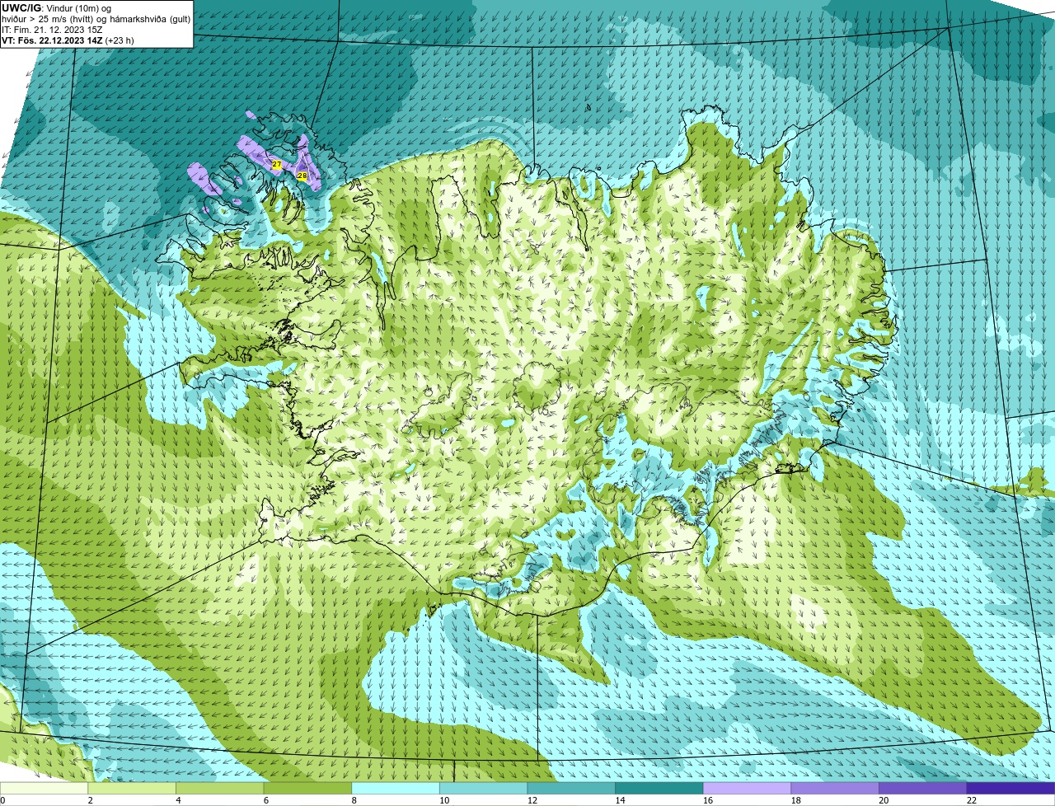
Task: Pick the teal 12–14 m/s scale swatch
Action: tap(571, 788)
